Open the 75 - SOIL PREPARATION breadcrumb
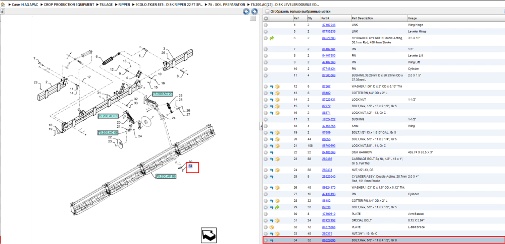505x244 pixels. point(227,5)
